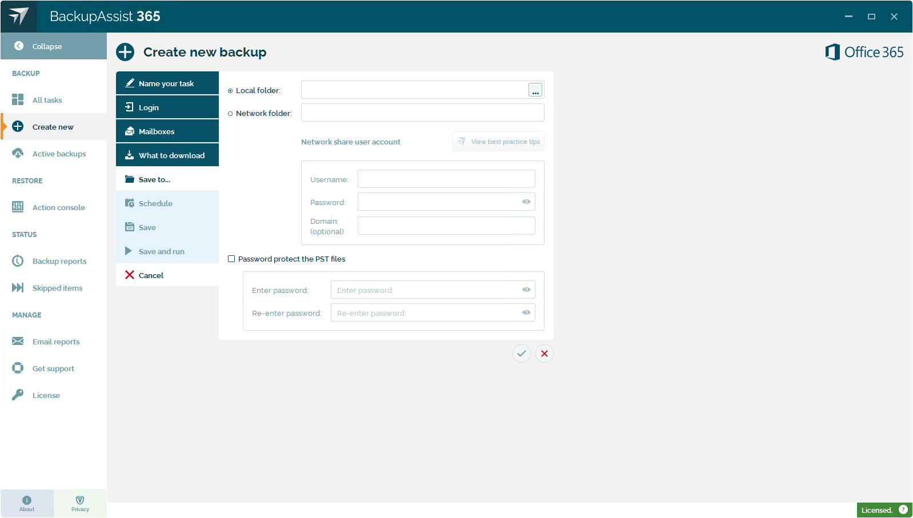Click the red X discard icon
The image size is (913, 518).
point(544,354)
